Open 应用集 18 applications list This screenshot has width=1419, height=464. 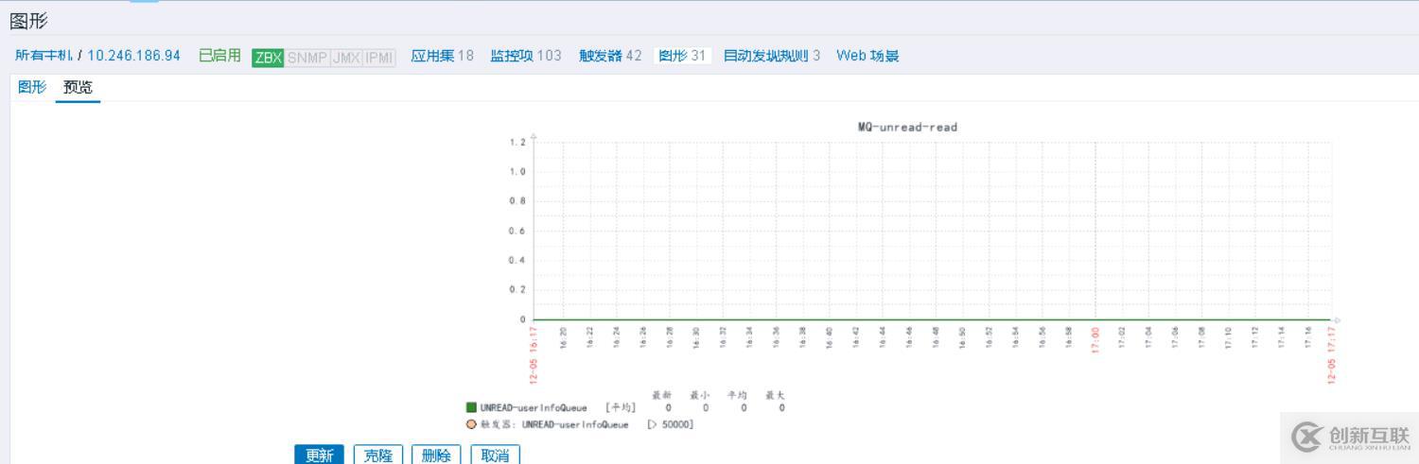click(x=443, y=56)
